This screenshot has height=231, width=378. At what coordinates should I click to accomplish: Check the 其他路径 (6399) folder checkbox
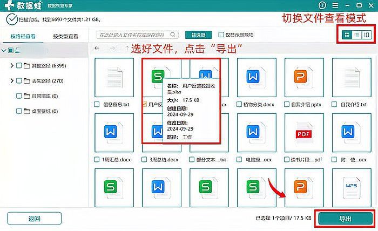(x=19, y=65)
